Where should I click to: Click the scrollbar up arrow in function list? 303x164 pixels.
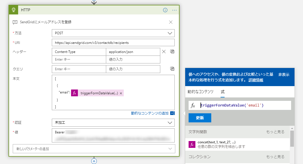tap(292, 128)
